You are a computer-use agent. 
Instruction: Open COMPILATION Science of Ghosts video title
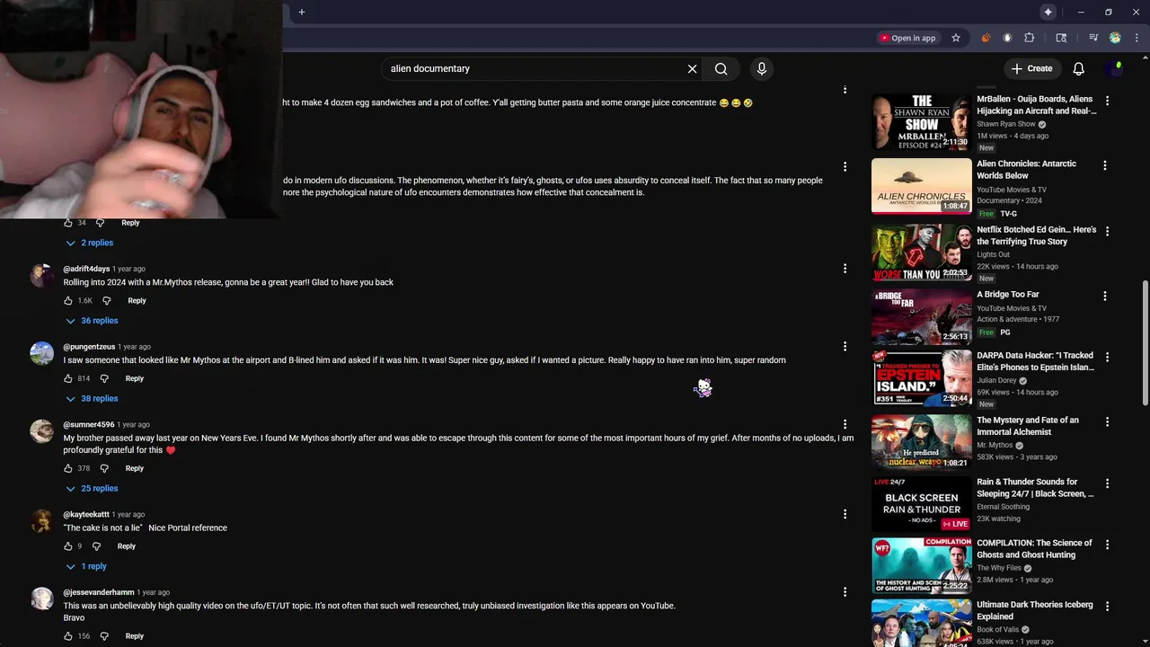pos(1034,548)
